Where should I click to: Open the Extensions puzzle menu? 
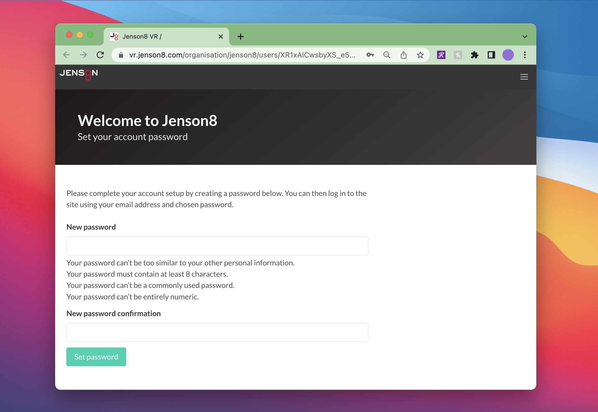tap(475, 55)
